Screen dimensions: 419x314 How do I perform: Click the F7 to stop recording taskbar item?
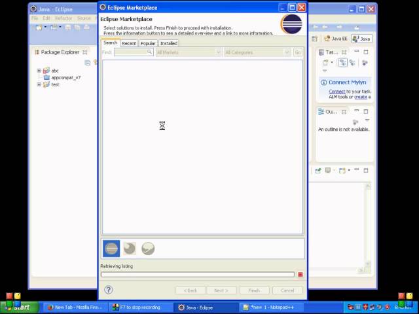[x=140, y=307]
